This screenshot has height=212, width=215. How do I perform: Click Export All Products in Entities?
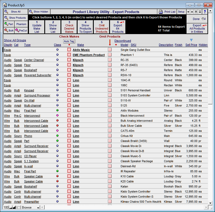[x=197, y=28]
